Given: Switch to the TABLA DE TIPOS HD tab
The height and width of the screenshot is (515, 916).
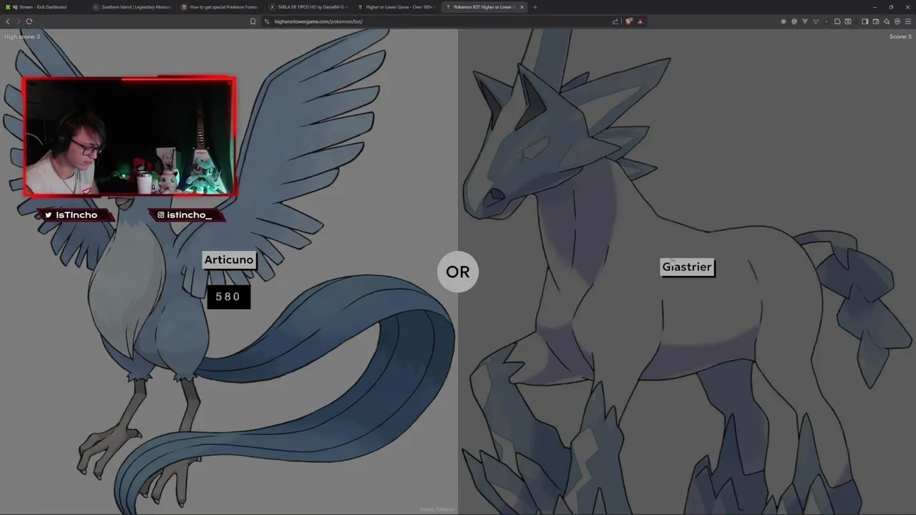Looking at the screenshot, I should (308, 7).
